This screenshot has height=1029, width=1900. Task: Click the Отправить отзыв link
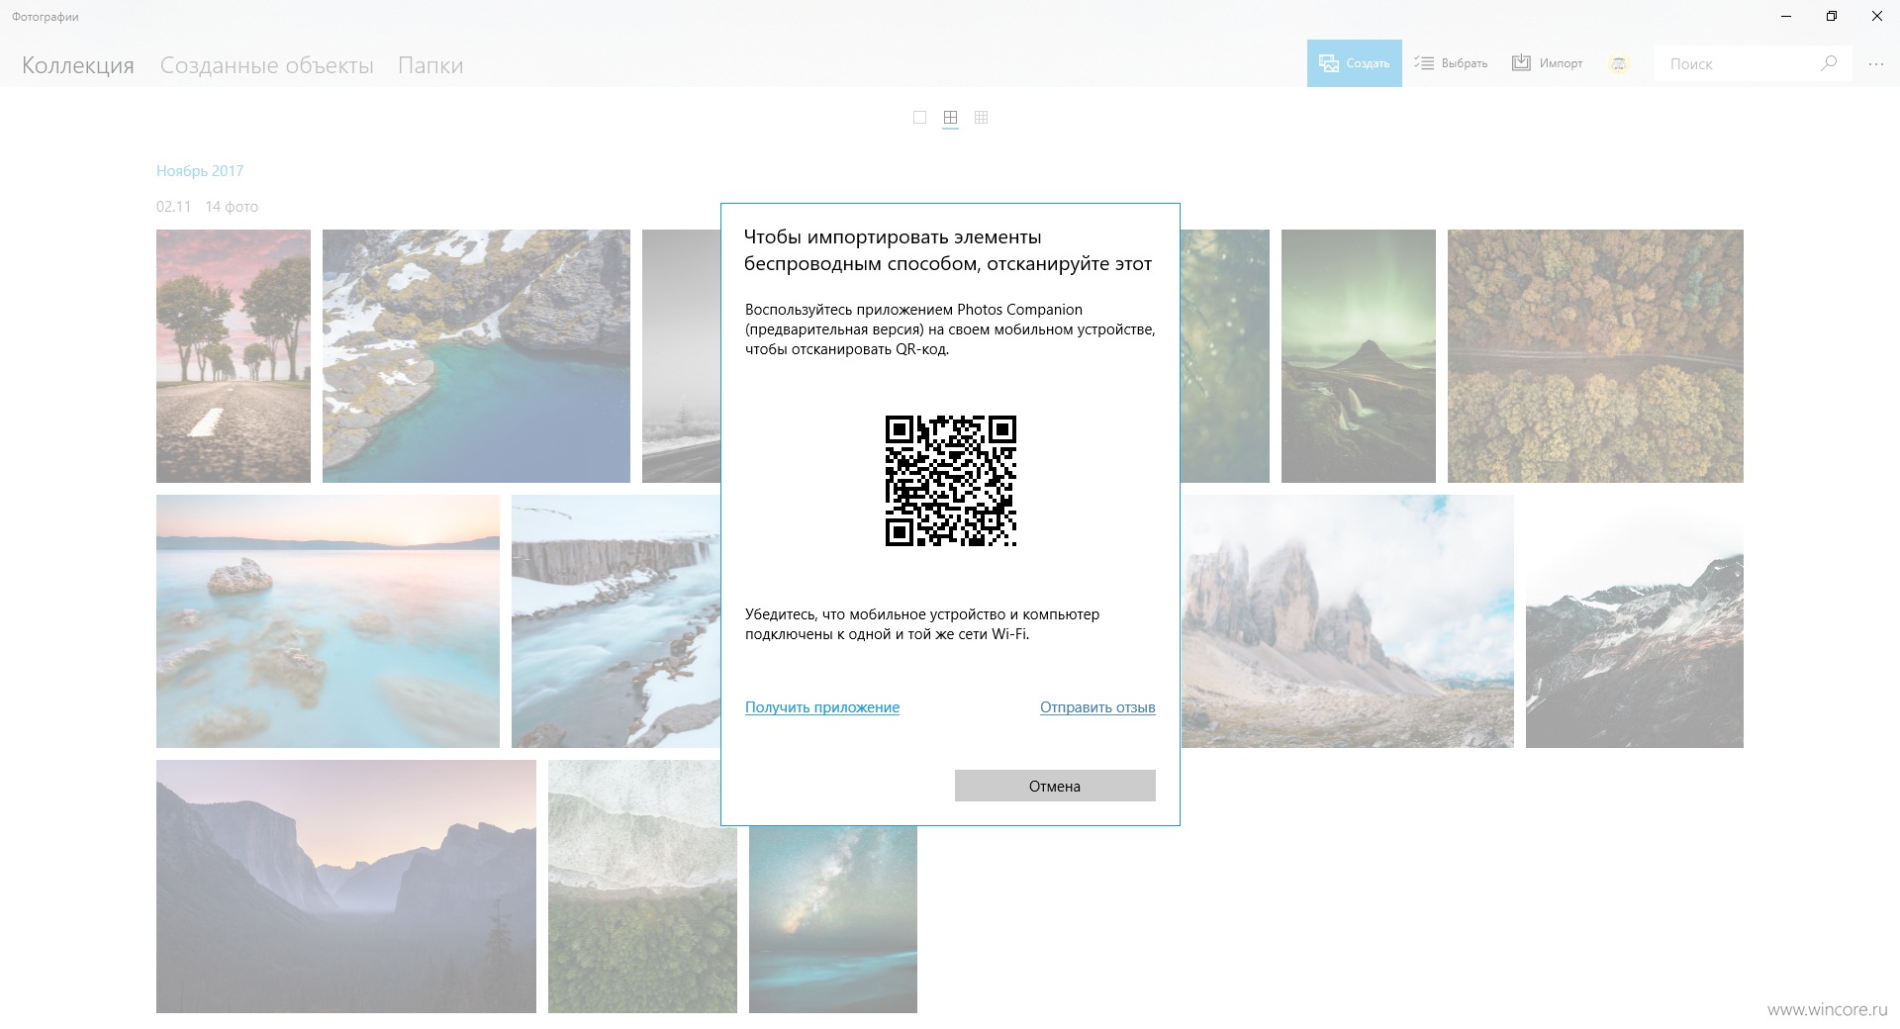pyautogui.click(x=1097, y=707)
